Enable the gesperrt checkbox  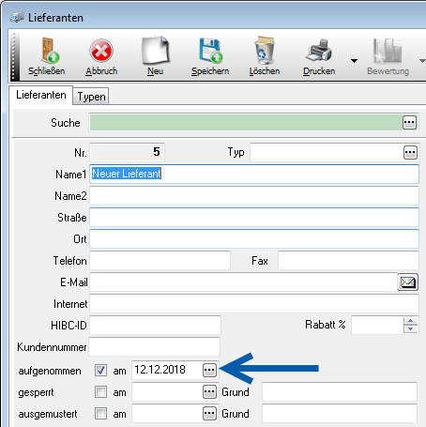click(x=100, y=392)
